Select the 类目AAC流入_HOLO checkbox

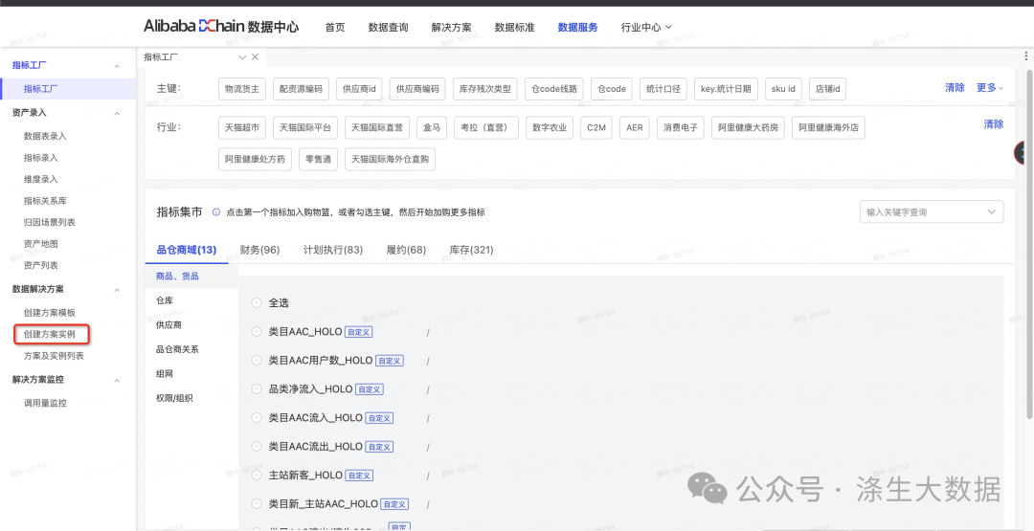pos(257,418)
